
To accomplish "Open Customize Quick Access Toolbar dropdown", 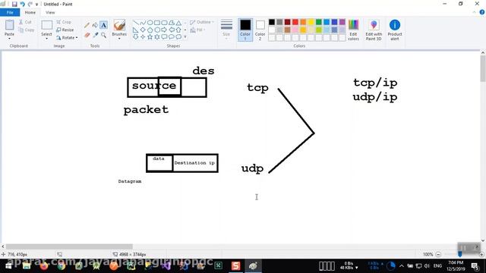I will [x=37, y=5].
